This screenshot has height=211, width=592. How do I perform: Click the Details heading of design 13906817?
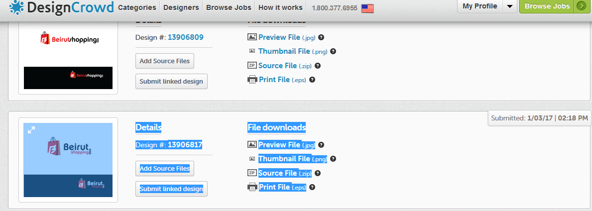[x=148, y=127]
